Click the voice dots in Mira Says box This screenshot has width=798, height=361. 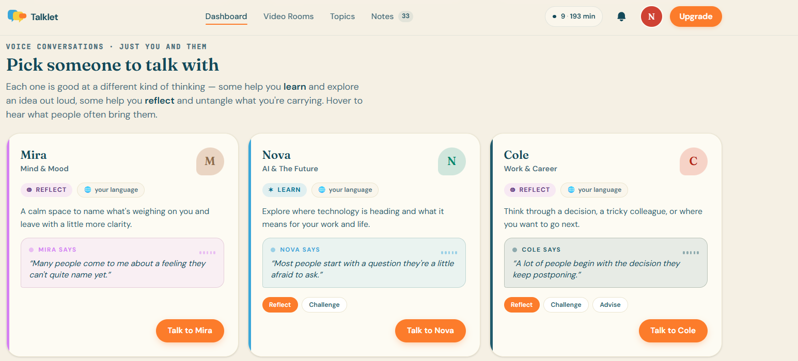(x=208, y=253)
